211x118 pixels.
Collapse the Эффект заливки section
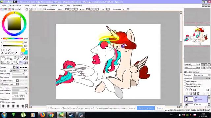coord(185,72)
